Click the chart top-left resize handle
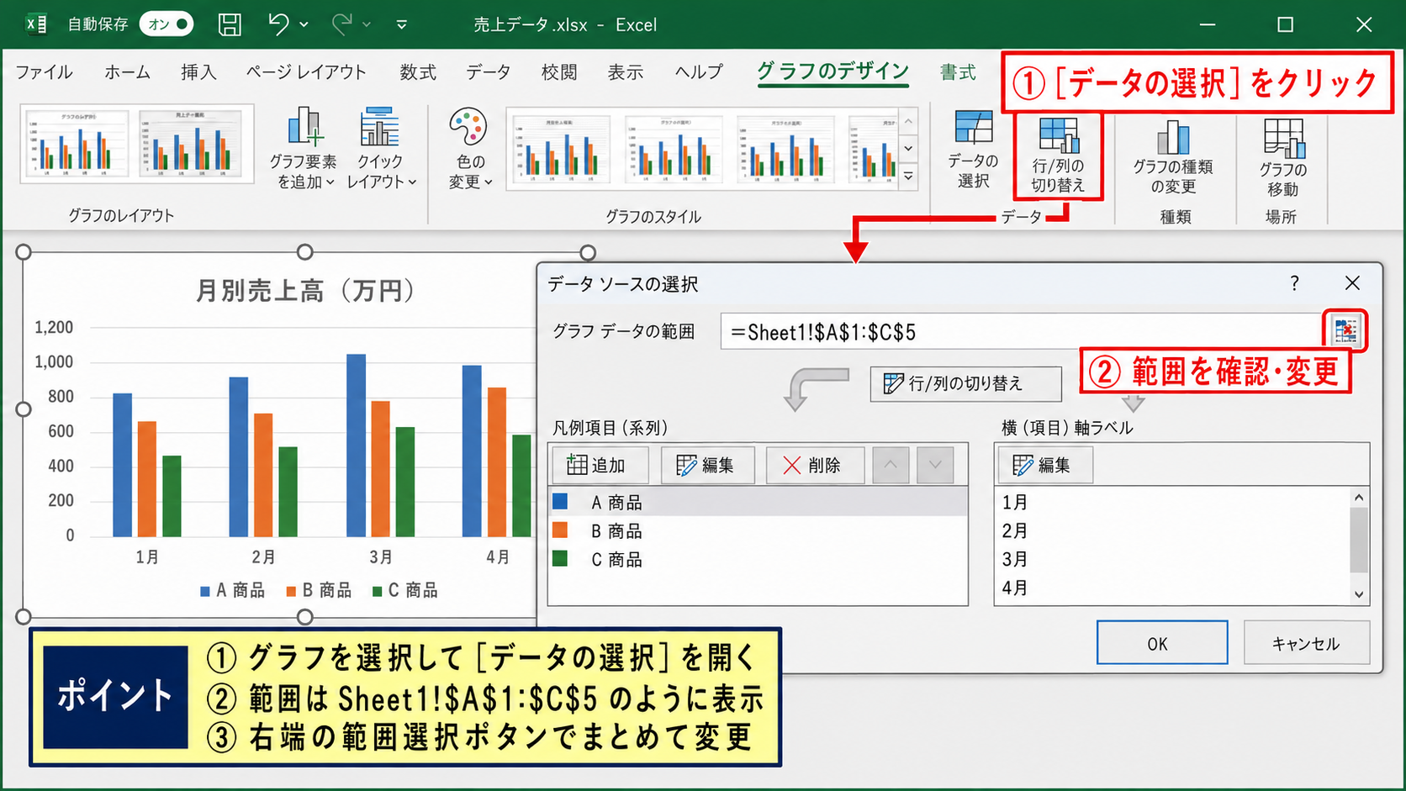 [24, 252]
